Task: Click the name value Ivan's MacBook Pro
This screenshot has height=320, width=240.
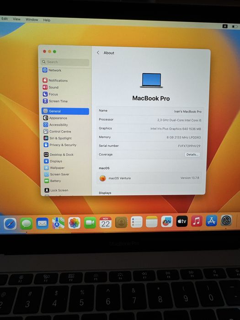Action: click(188, 112)
